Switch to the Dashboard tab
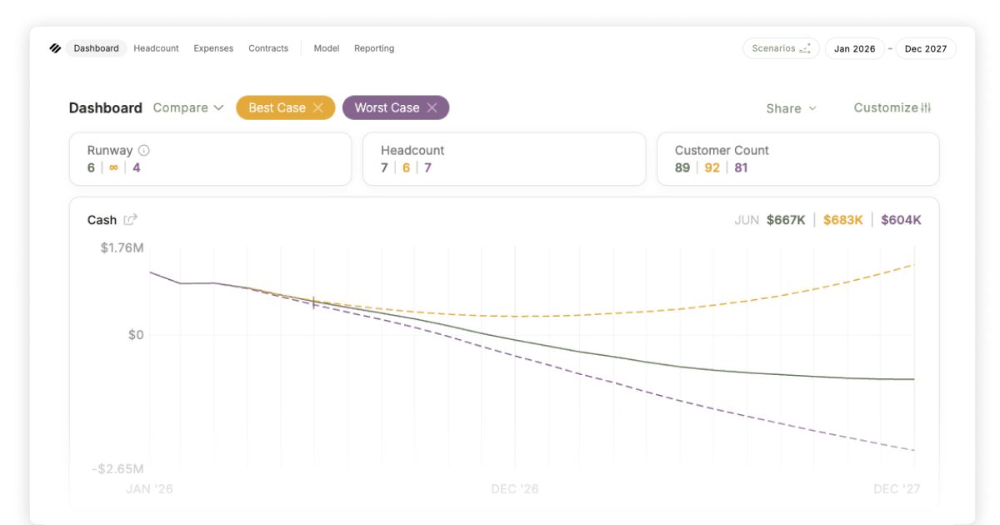 [x=96, y=48]
